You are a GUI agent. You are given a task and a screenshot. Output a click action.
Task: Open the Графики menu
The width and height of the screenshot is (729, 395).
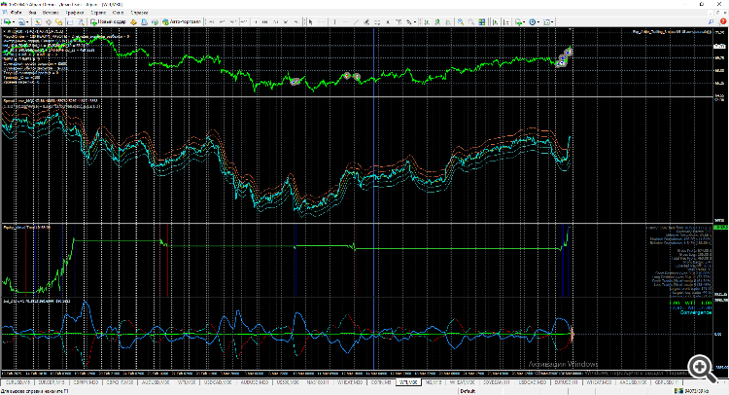(x=75, y=13)
